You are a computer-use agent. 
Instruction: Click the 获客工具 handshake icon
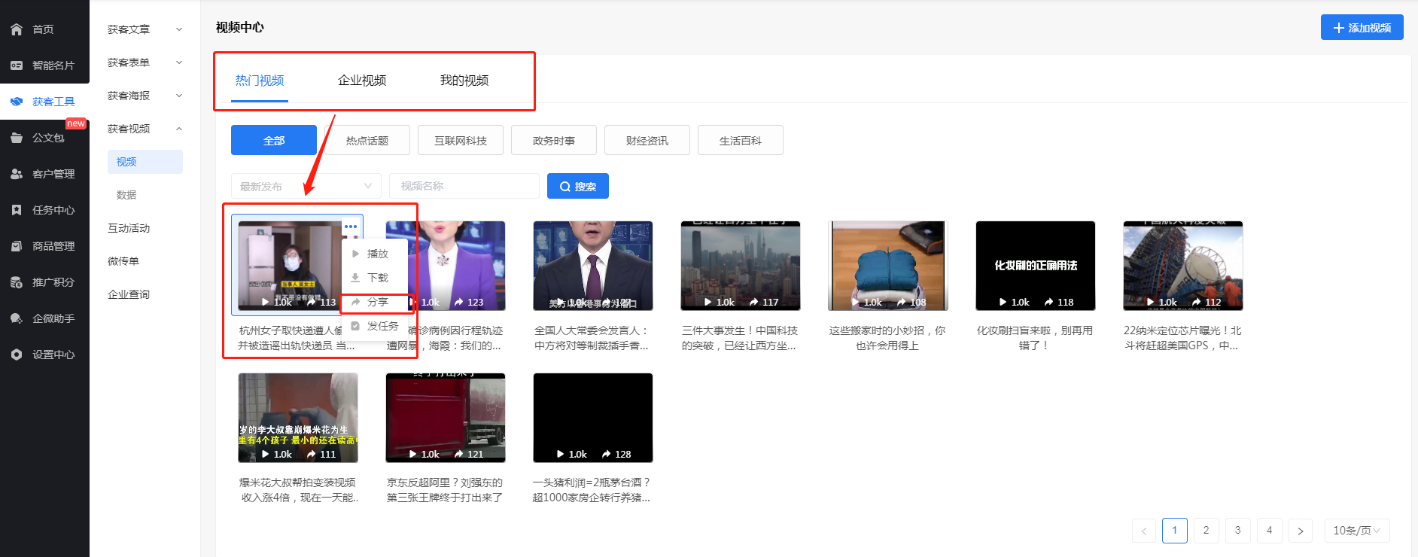pyautogui.click(x=17, y=102)
